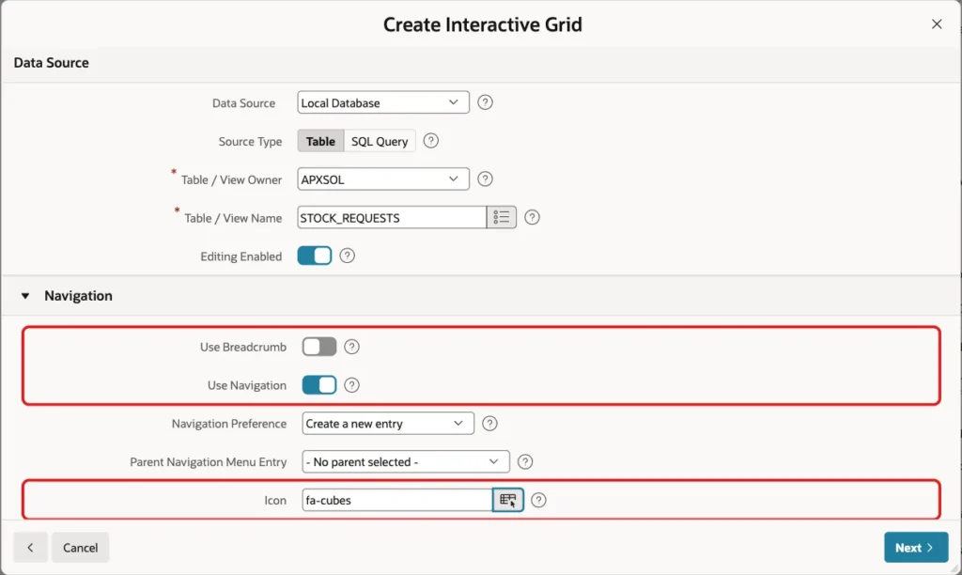Viewport: 962px width, 575px height.
Task: Open help for Navigation Preference
Action: (489, 424)
